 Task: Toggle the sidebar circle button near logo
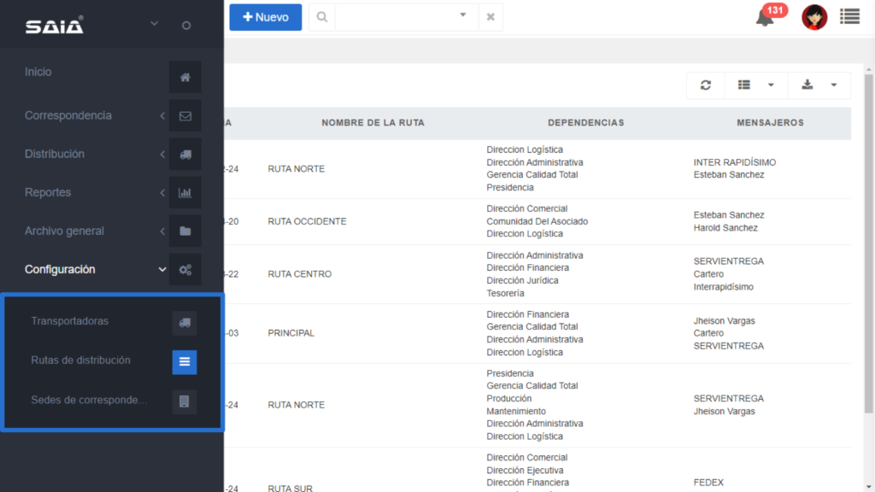tap(186, 26)
